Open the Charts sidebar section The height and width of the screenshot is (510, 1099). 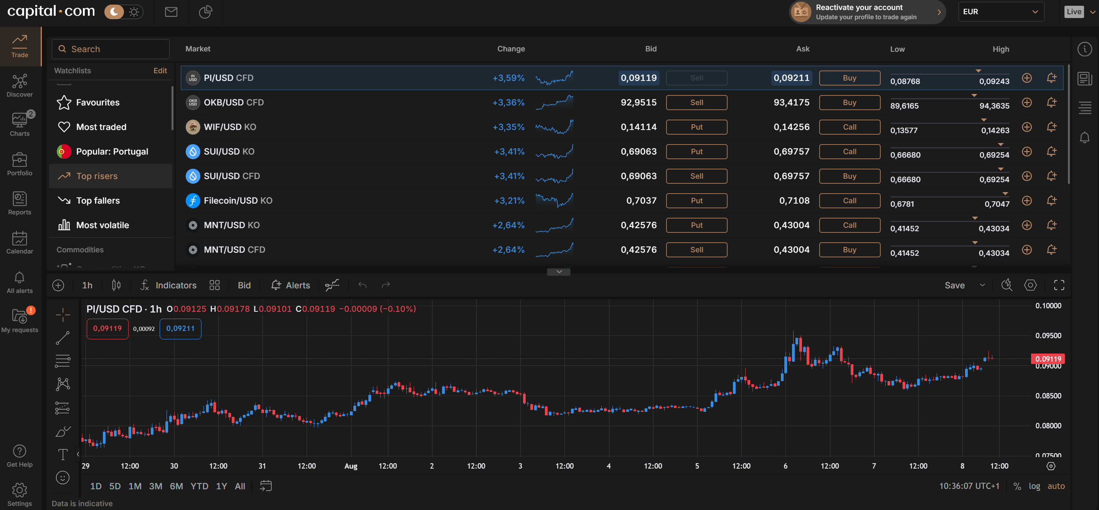coord(20,124)
